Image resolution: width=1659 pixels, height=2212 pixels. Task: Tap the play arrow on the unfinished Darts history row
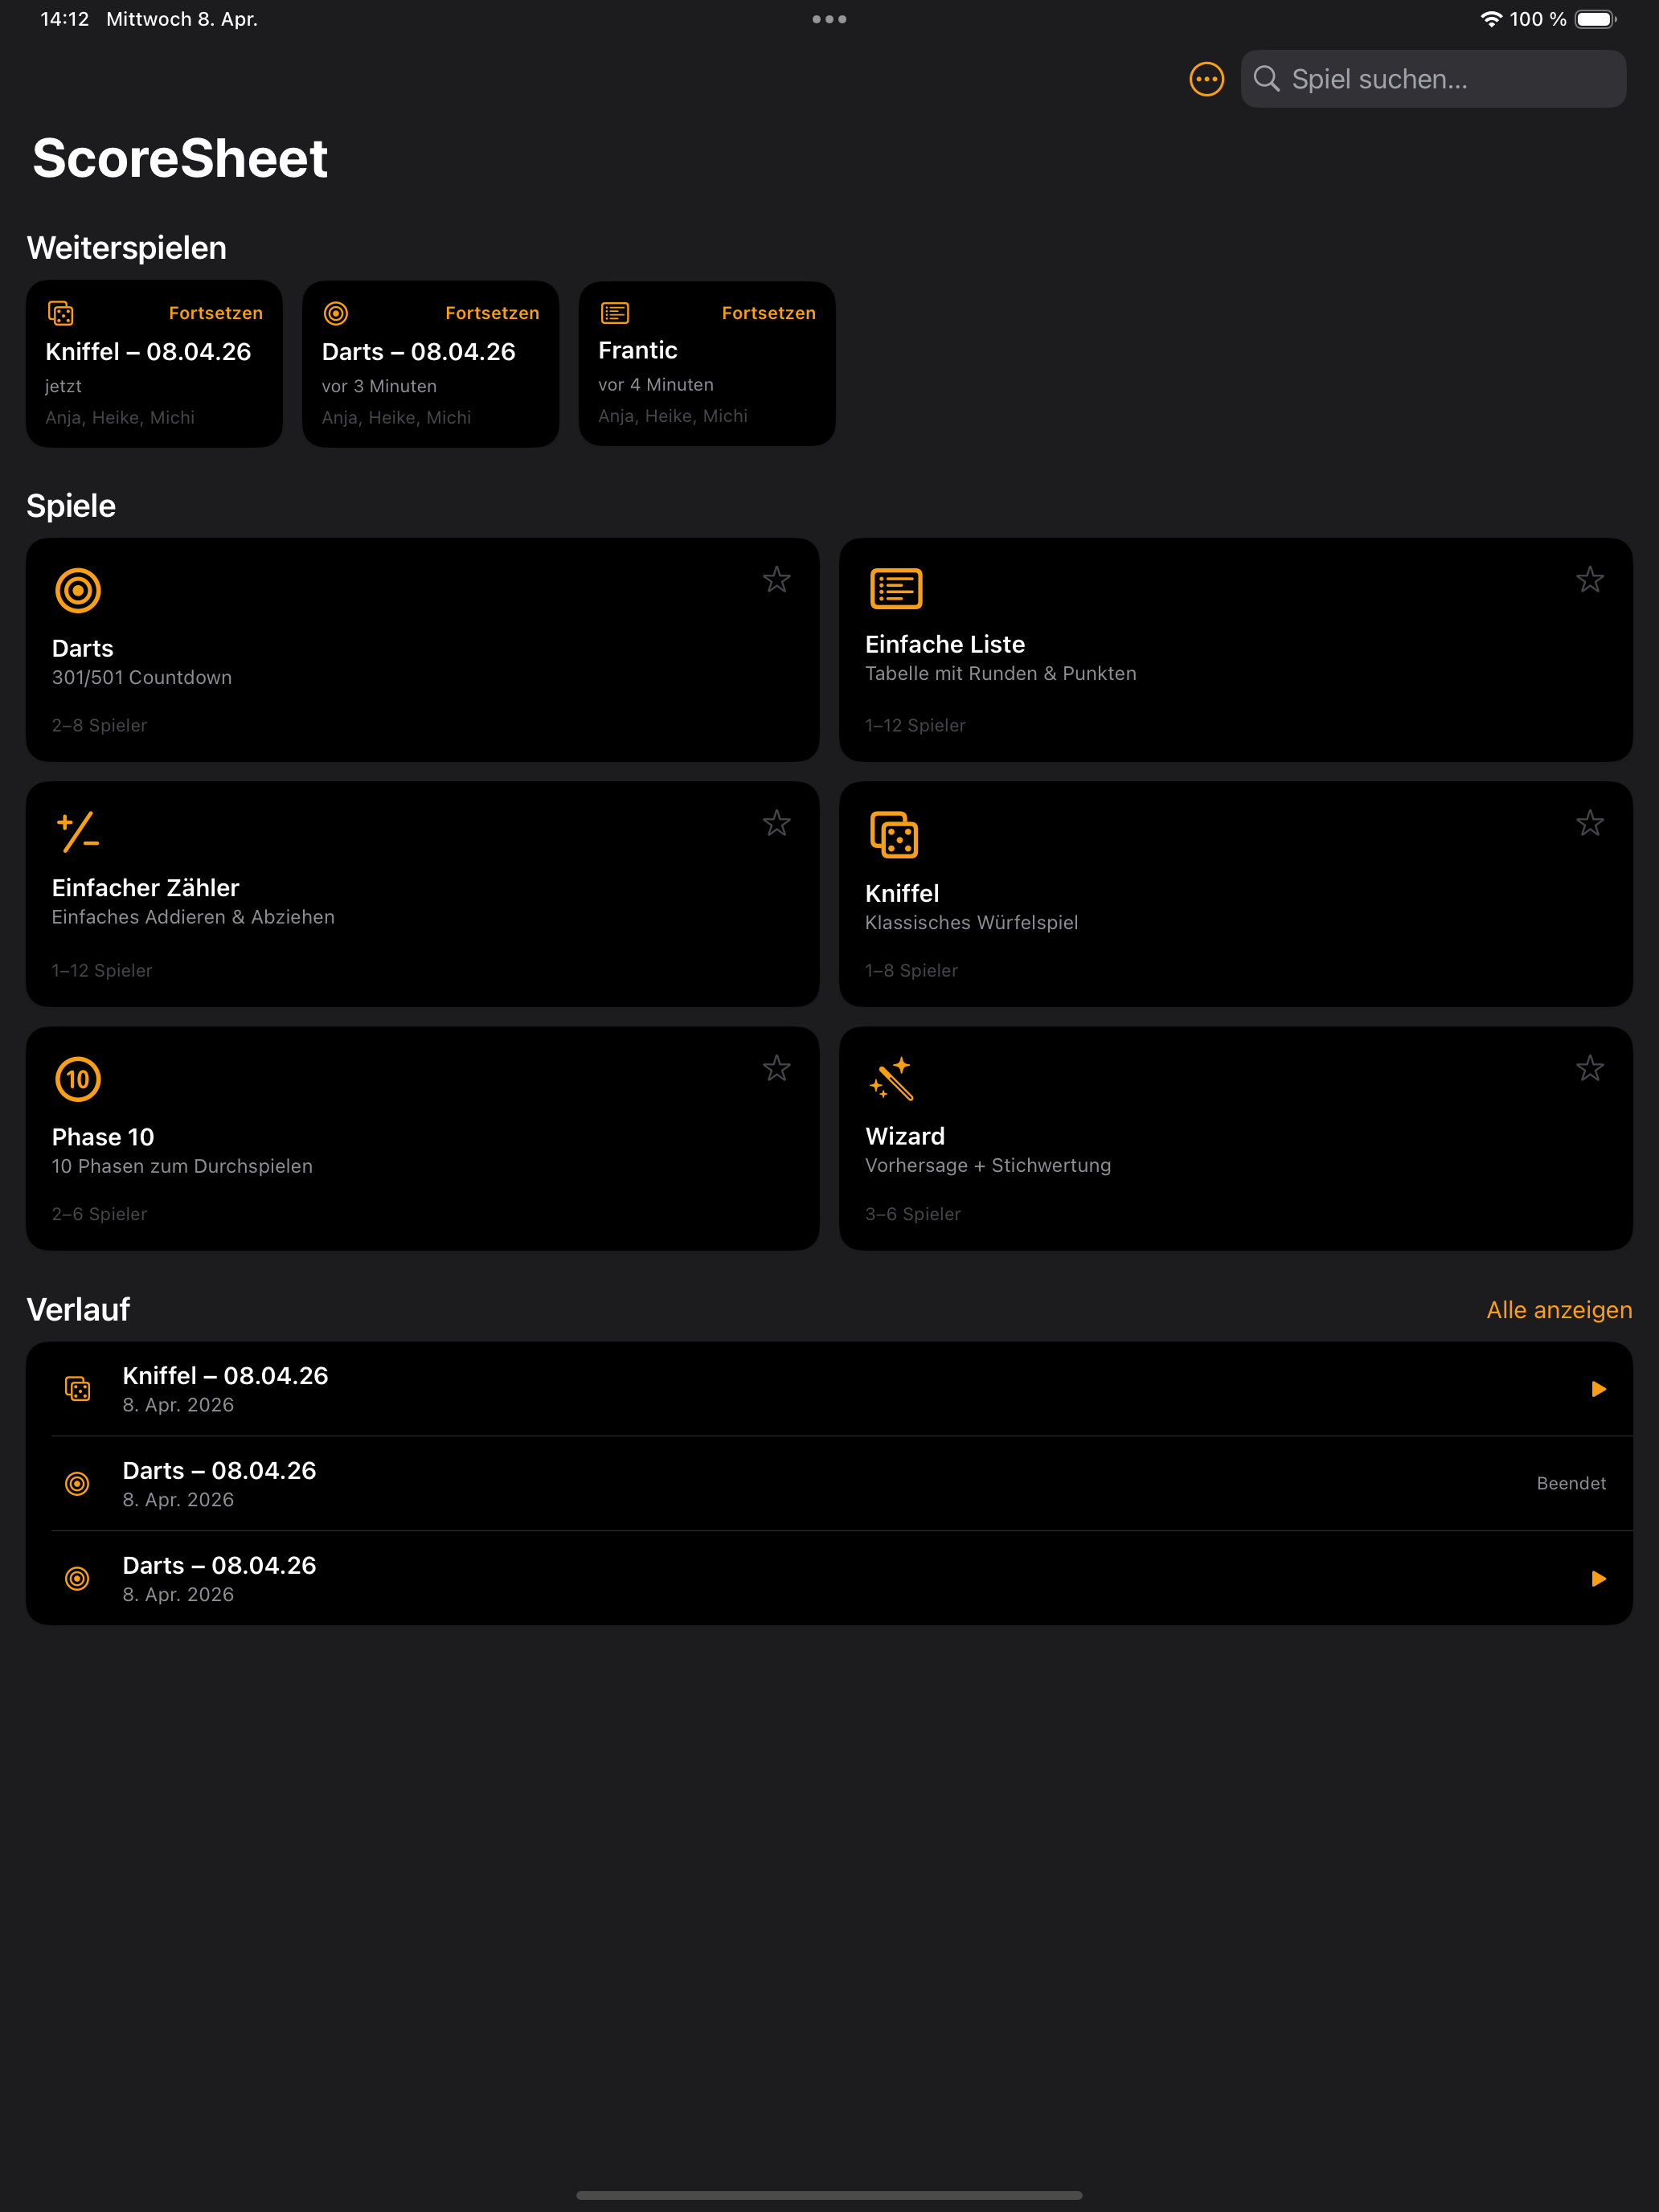pos(1598,1578)
